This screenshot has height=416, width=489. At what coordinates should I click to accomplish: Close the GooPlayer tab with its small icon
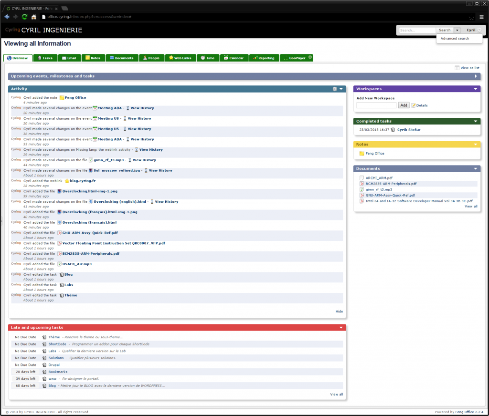point(310,57)
